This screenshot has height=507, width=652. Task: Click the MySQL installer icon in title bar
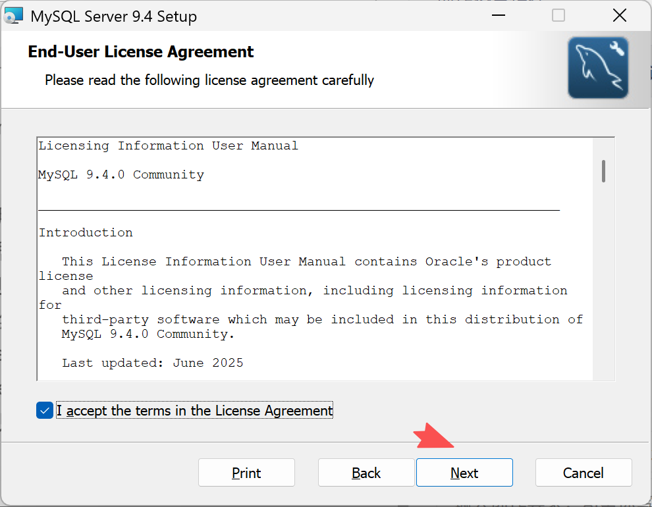[13, 16]
